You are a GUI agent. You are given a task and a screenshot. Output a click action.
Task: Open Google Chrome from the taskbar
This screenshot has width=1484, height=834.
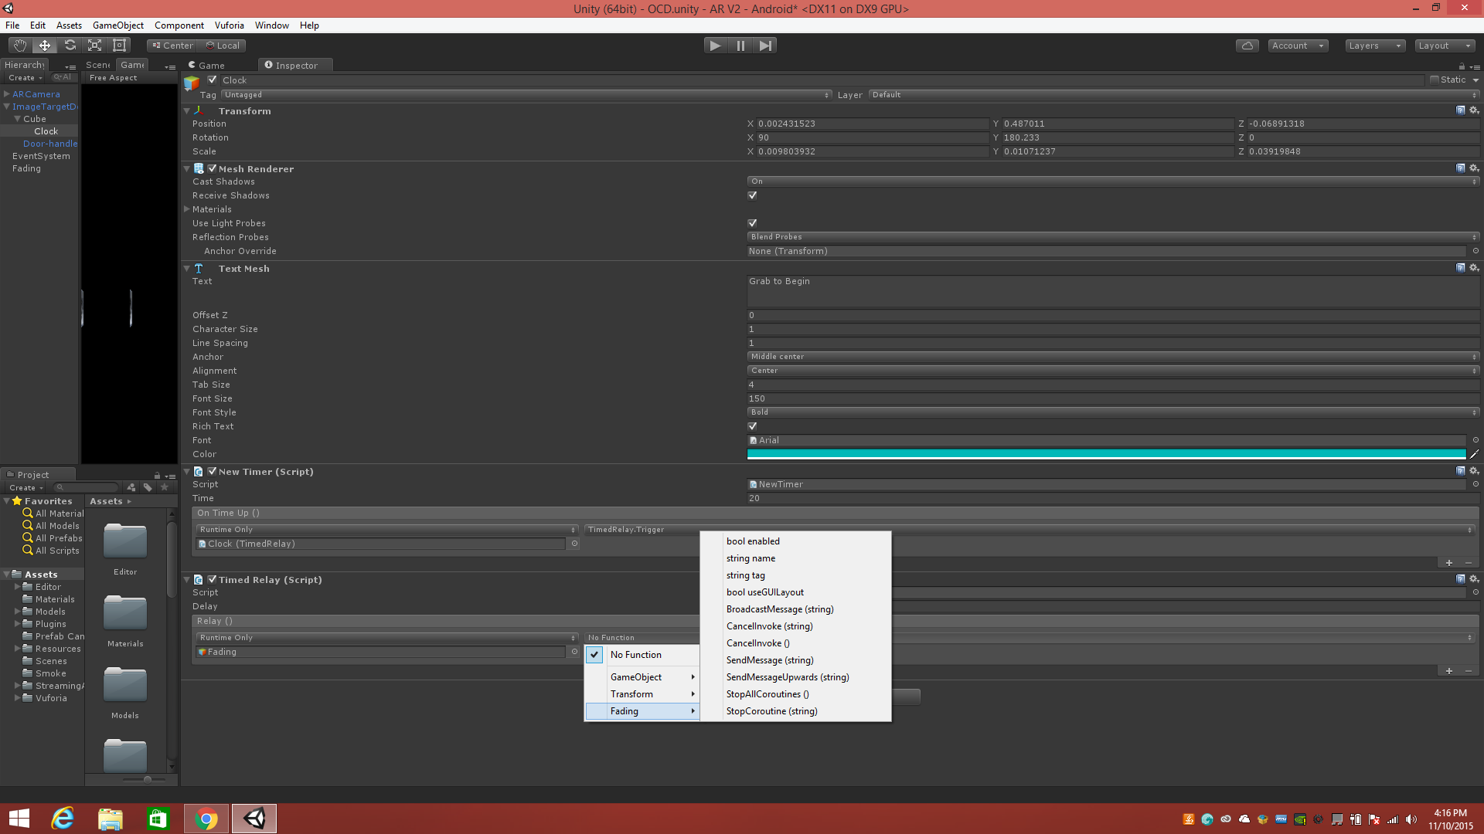[x=206, y=819]
